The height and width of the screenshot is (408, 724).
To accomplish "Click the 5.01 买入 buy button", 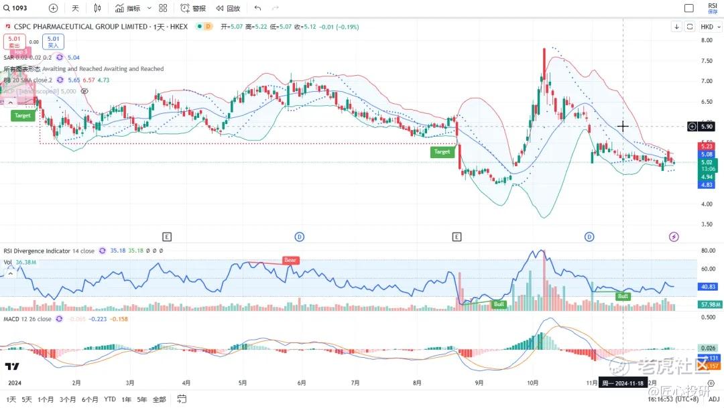I will (53, 42).
